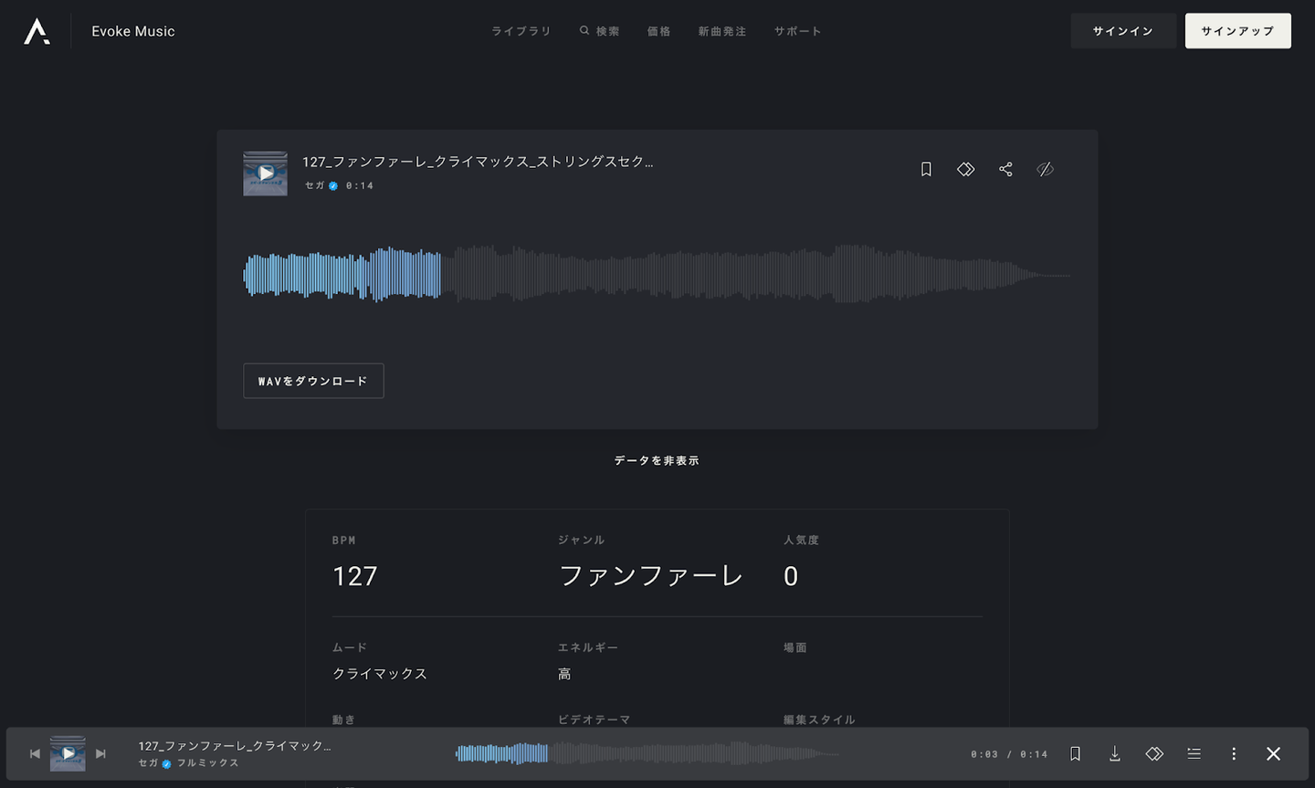The width and height of the screenshot is (1315, 788).
Task: Close the bottom player bar
Action: pyautogui.click(x=1273, y=753)
